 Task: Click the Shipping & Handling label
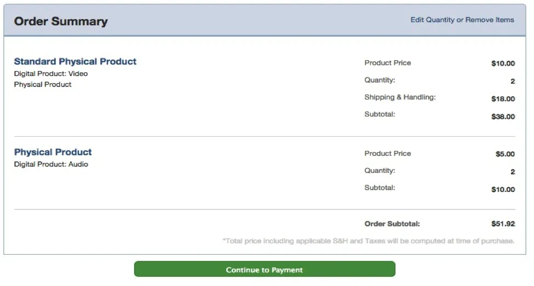pyautogui.click(x=400, y=97)
